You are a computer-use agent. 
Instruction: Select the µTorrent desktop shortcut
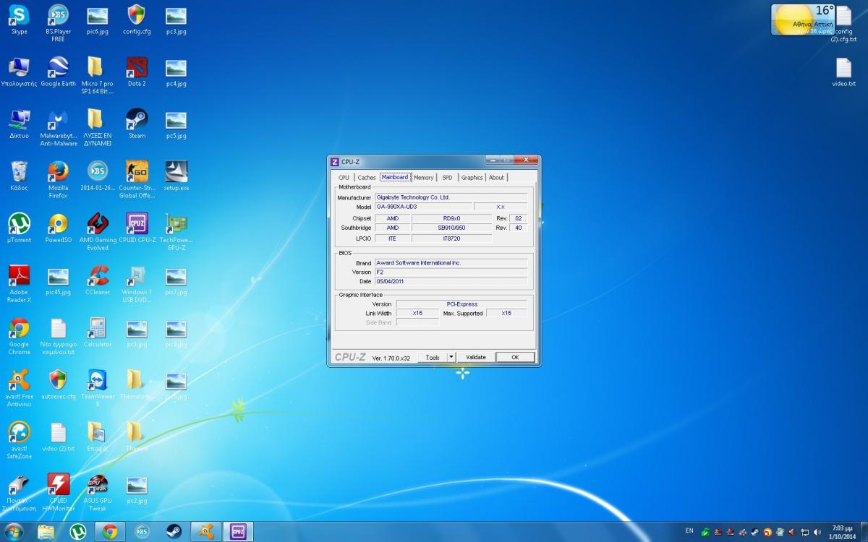coord(19,228)
